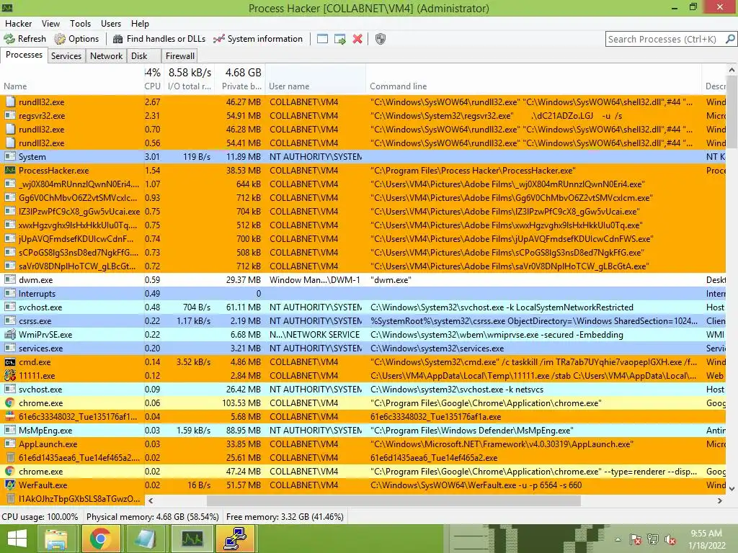Open the Hacker menu

[18, 24]
